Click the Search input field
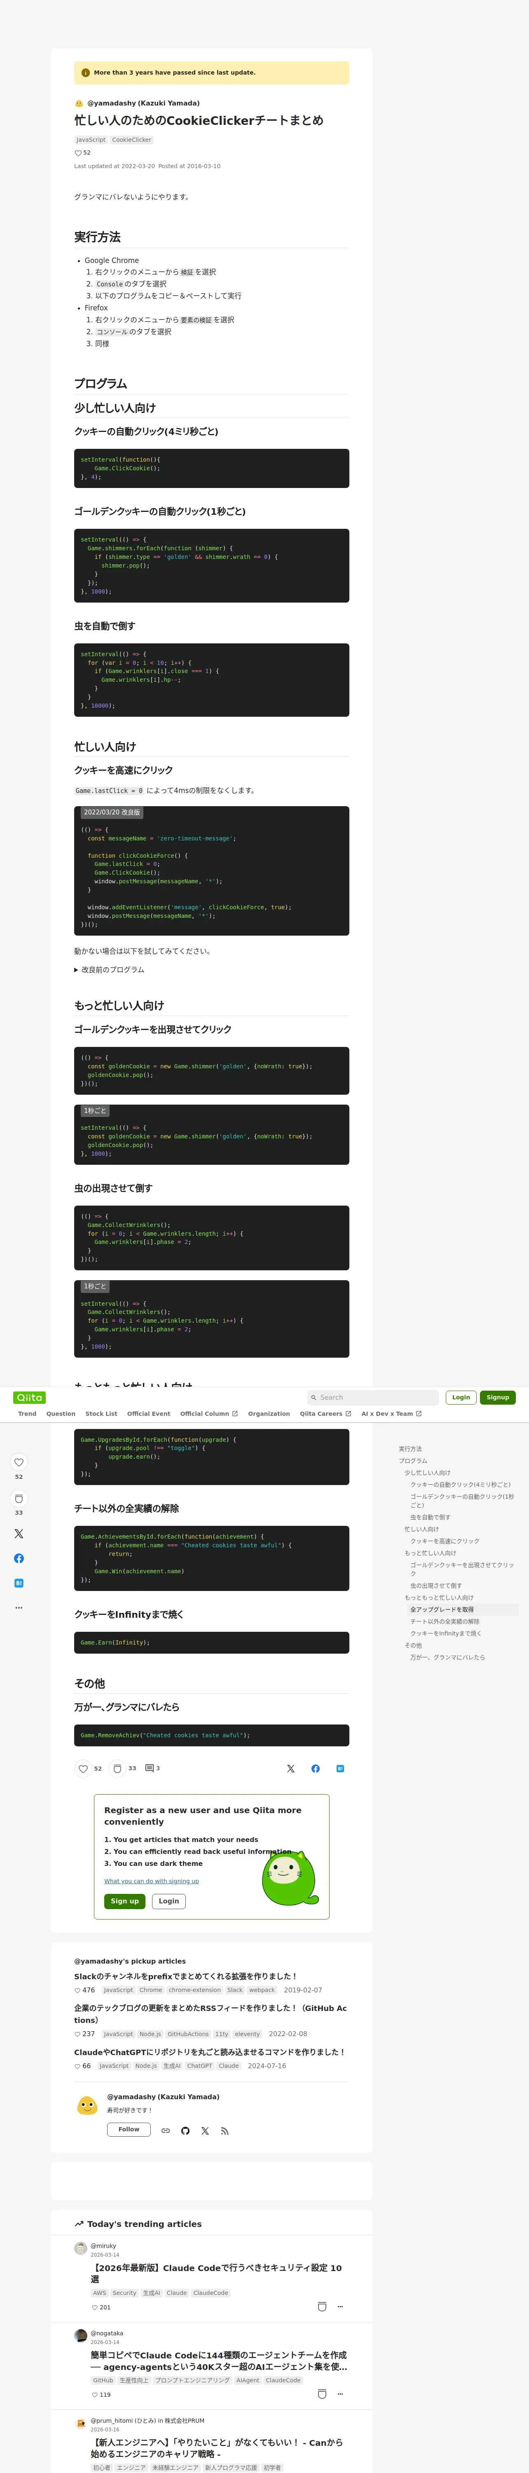 372,1398
